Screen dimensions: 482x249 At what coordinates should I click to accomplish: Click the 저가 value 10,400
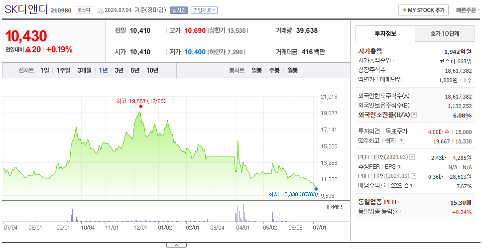[x=195, y=52]
